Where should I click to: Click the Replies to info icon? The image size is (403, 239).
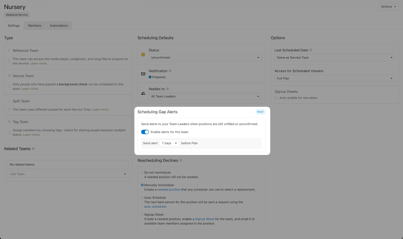[x=167, y=89]
